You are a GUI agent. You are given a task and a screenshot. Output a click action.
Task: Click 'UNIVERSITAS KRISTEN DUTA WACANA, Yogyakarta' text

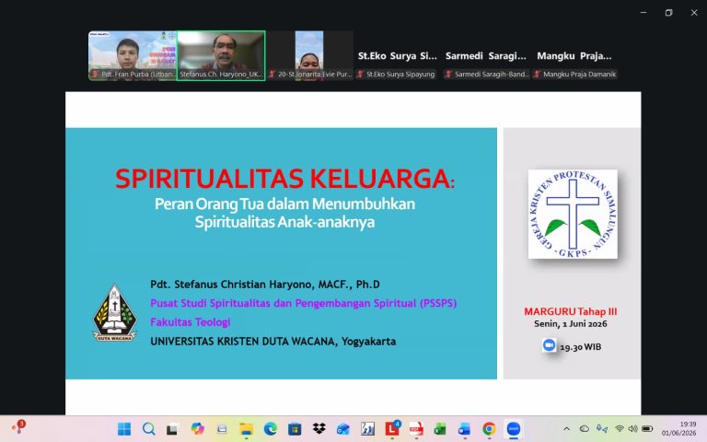(273, 342)
